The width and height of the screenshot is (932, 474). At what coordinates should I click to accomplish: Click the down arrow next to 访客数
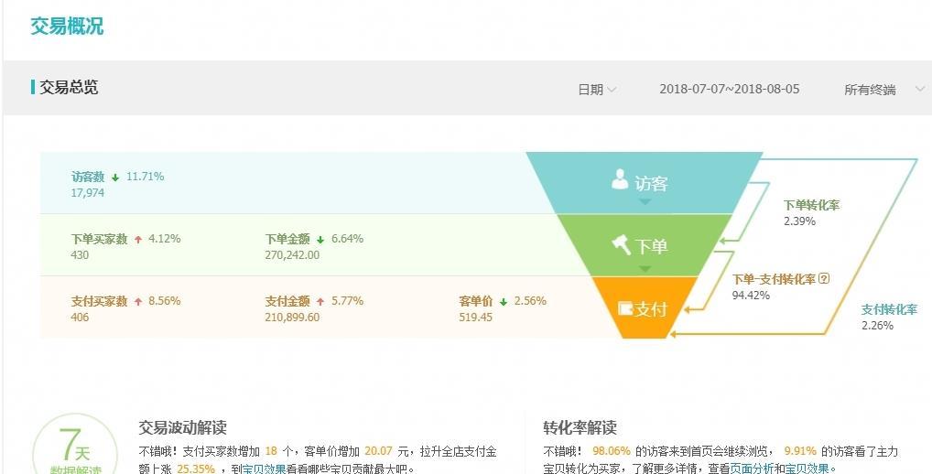point(115,178)
